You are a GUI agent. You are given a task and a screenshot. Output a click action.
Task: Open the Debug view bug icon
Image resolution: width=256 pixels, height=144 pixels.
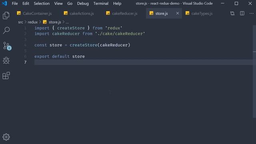(6, 60)
